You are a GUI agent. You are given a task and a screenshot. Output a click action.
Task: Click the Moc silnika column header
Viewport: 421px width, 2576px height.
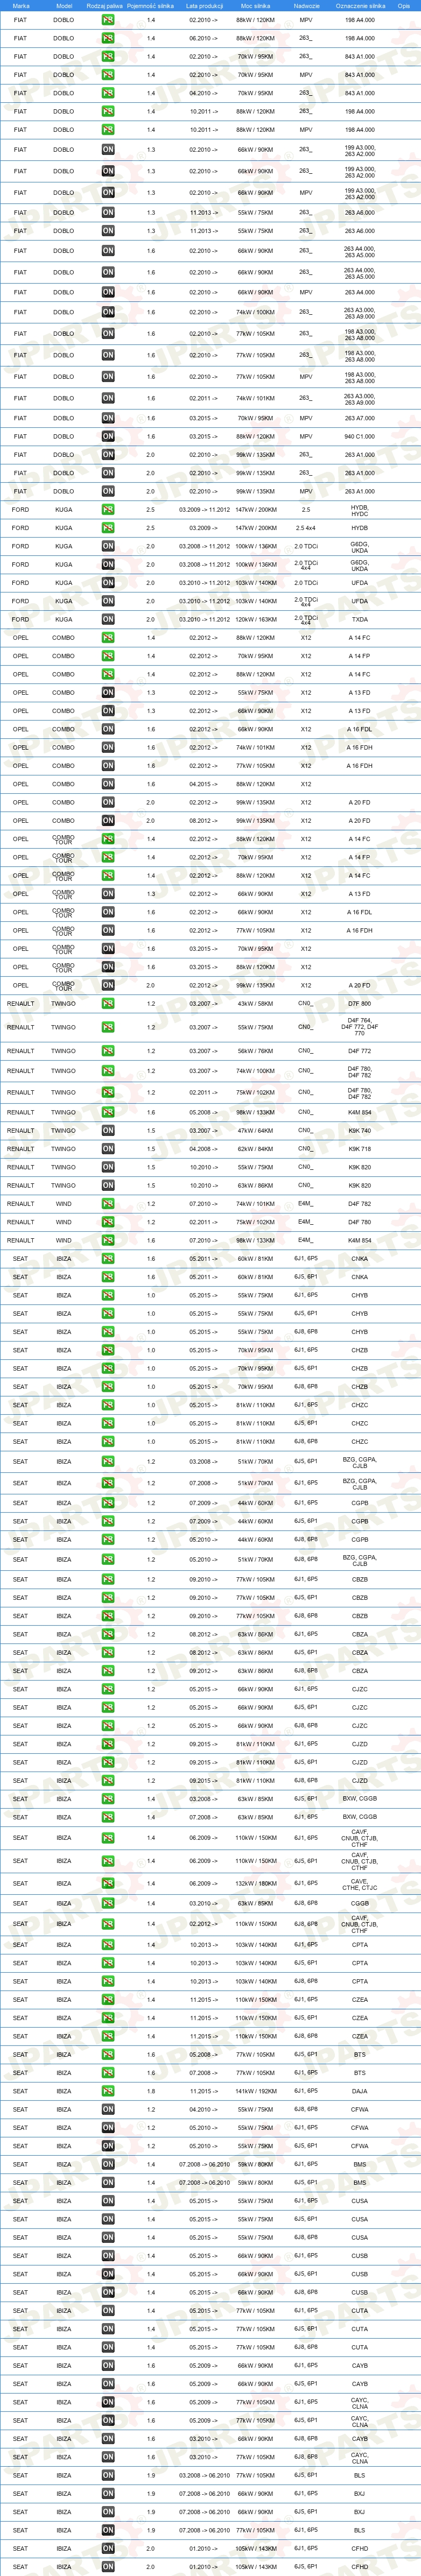pyautogui.click(x=255, y=6)
